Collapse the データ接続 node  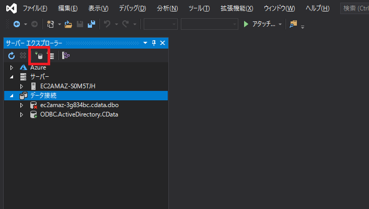[11, 96]
